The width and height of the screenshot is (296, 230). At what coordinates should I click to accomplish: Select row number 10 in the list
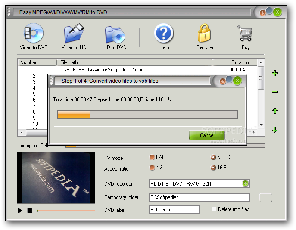pos(35,124)
